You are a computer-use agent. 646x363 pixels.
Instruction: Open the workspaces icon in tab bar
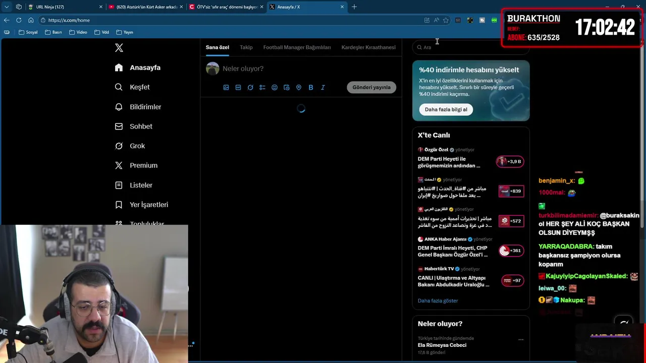click(x=19, y=7)
